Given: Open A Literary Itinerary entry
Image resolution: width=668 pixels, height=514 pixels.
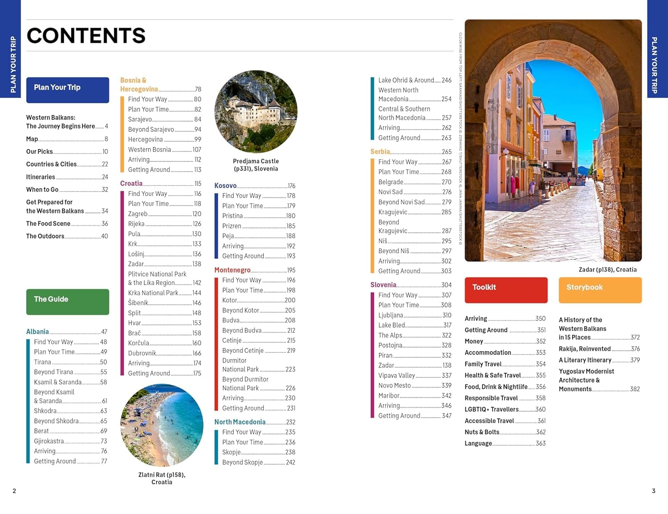Looking at the screenshot, I should pos(586,360).
